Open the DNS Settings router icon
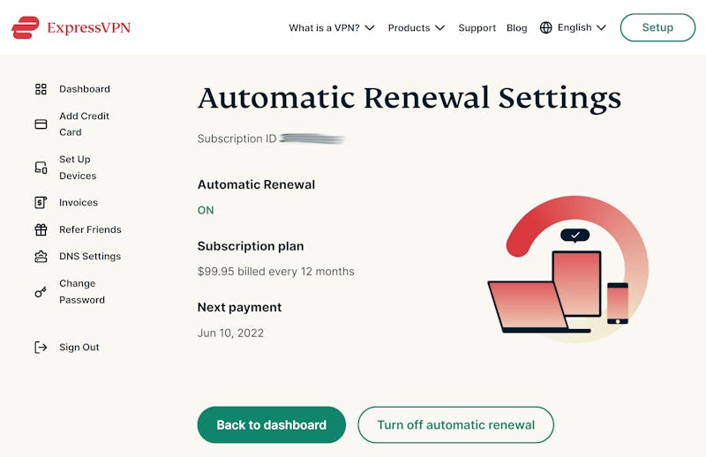Screen dimensions: 706x457 [41, 256]
